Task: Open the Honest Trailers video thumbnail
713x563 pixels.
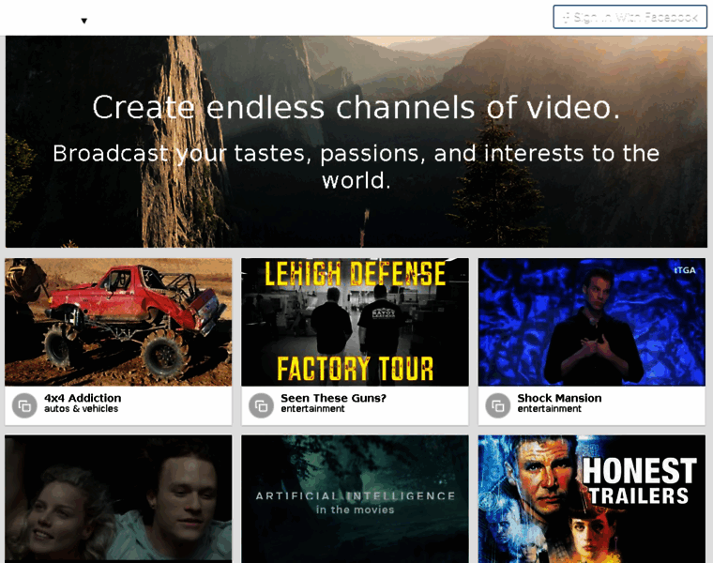Action: [x=592, y=499]
